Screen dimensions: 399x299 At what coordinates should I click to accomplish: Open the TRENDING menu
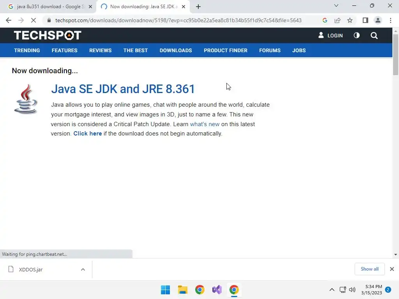pyautogui.click(x=27, y=50)
